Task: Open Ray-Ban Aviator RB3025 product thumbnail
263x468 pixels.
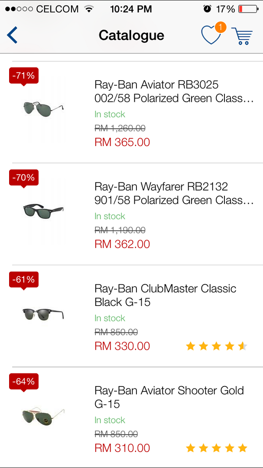Action: click(x=43, y=107)
